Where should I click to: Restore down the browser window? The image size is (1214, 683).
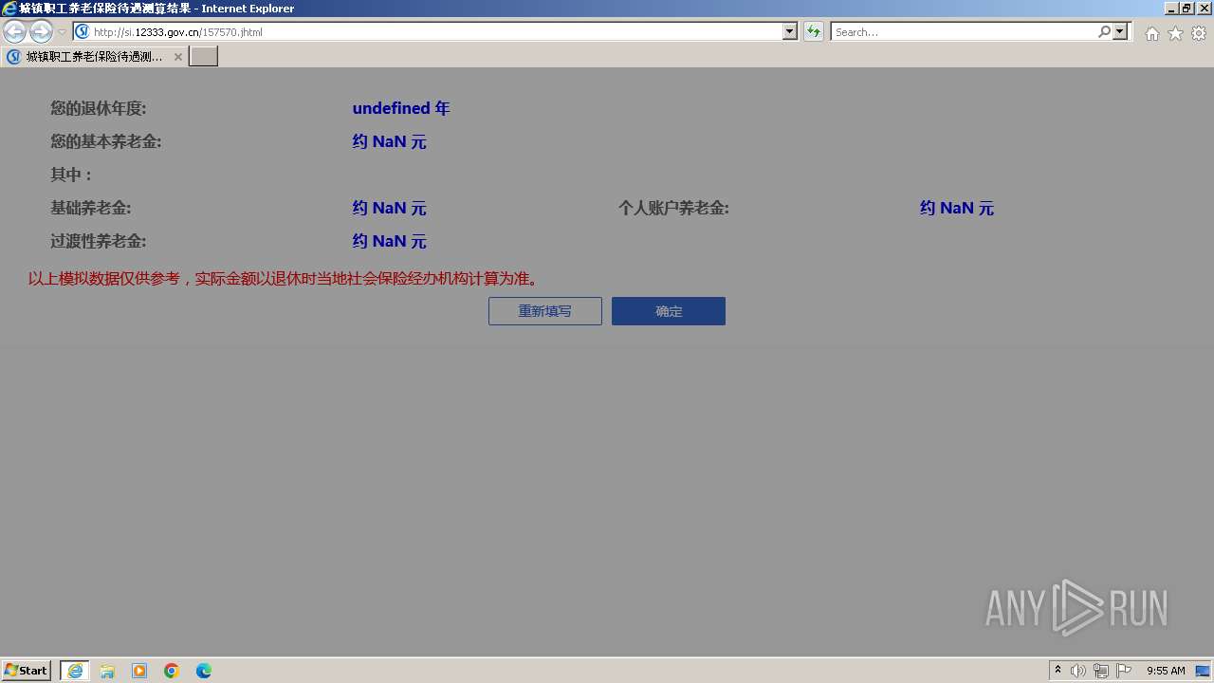point(1186,9)
